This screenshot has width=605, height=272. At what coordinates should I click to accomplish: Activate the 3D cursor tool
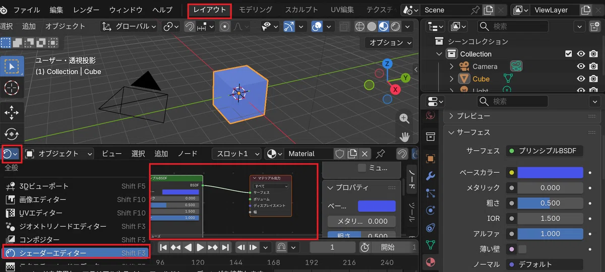(x=12, y=88)
